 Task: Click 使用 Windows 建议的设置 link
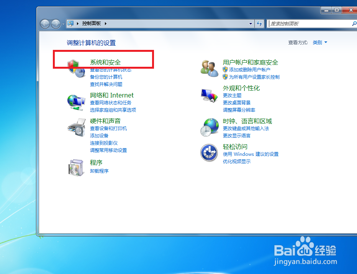click(251, 154)
